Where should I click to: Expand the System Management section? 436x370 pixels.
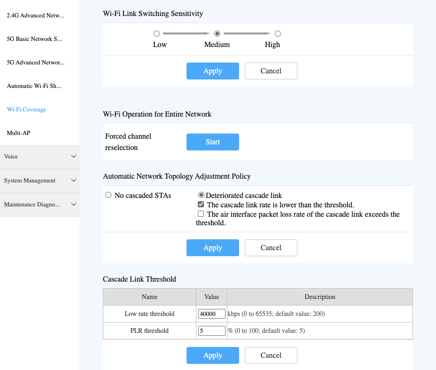pyautogui.click(x=39, y=181)
